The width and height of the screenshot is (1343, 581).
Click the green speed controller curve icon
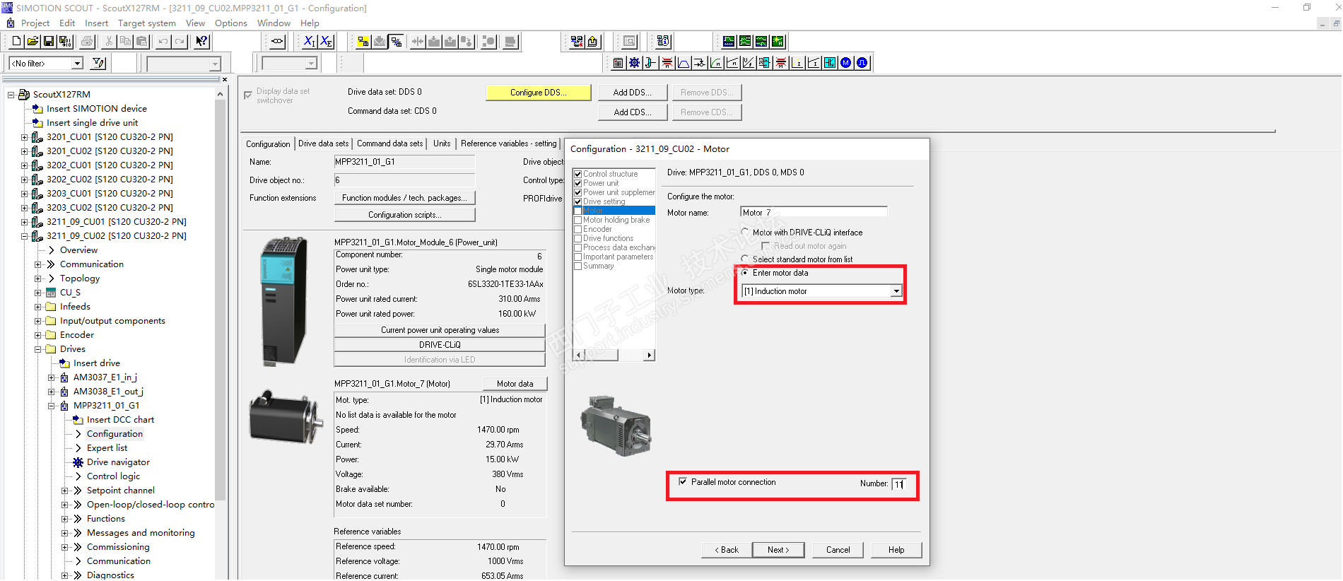[x=716, y=63]
